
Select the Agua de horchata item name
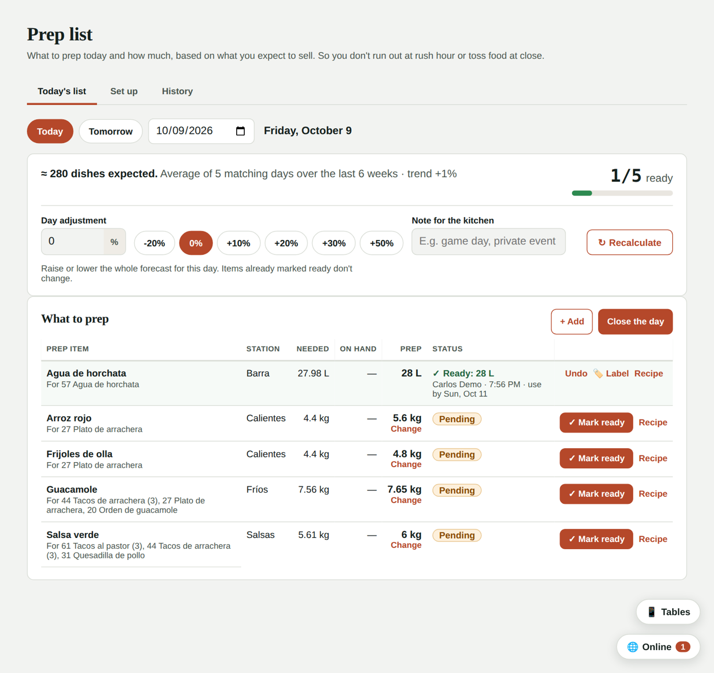pos(86,373)
